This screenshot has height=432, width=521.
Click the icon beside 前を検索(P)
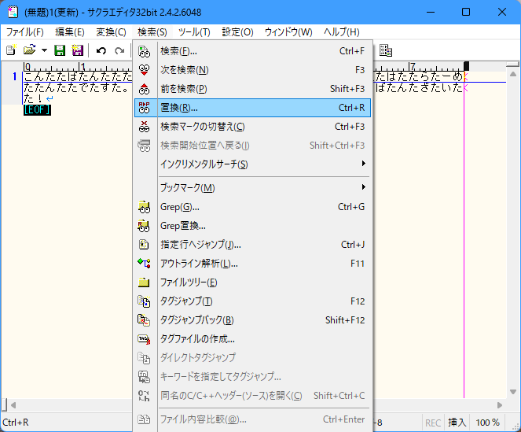pyautogui.click(x=145, y=89)
